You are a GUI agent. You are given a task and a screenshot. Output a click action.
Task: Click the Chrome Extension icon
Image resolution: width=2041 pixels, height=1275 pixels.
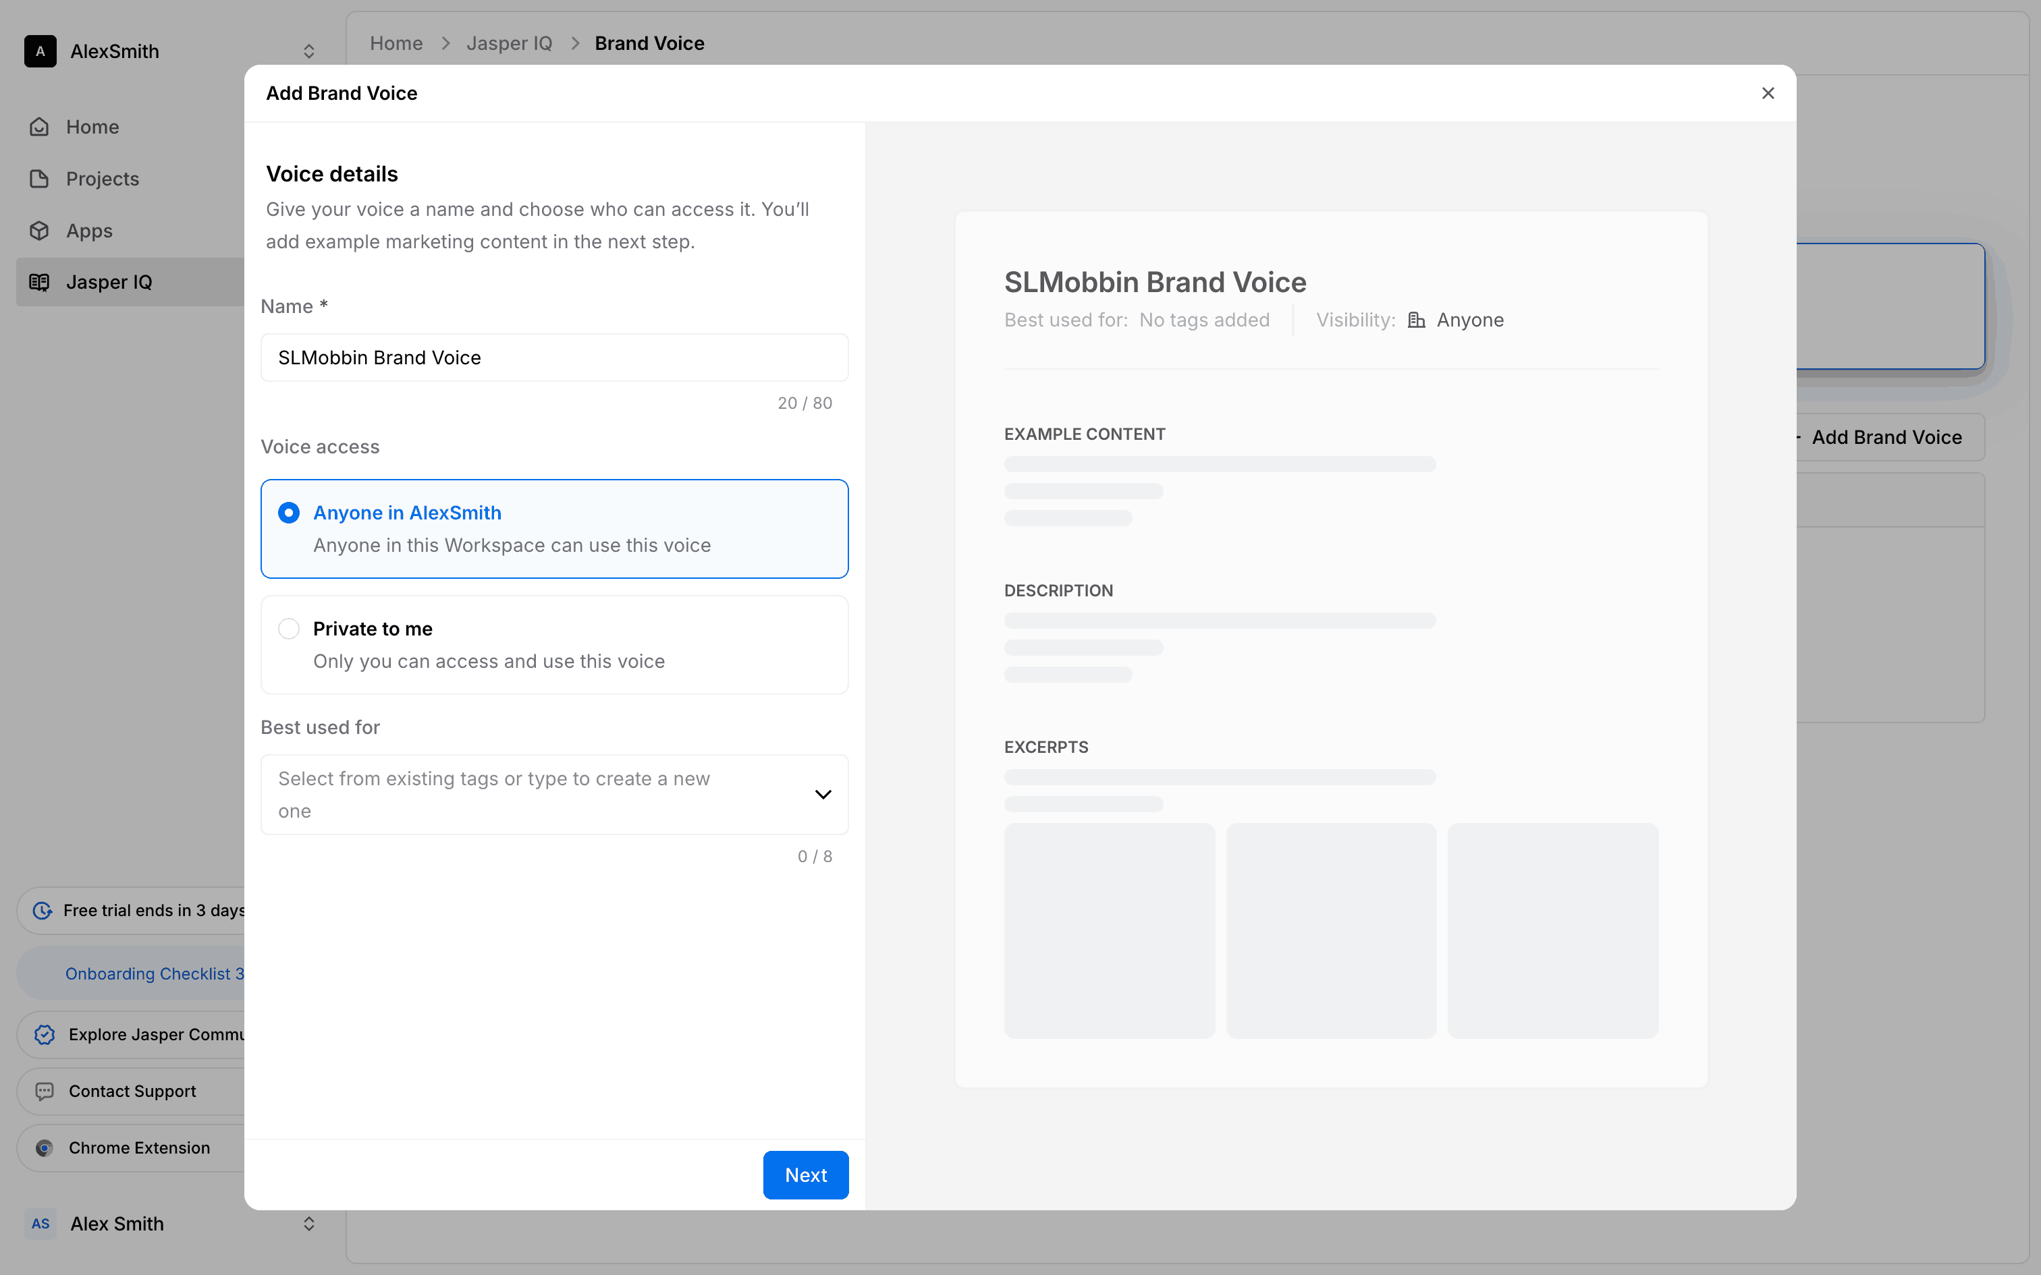pos(45,1147)
